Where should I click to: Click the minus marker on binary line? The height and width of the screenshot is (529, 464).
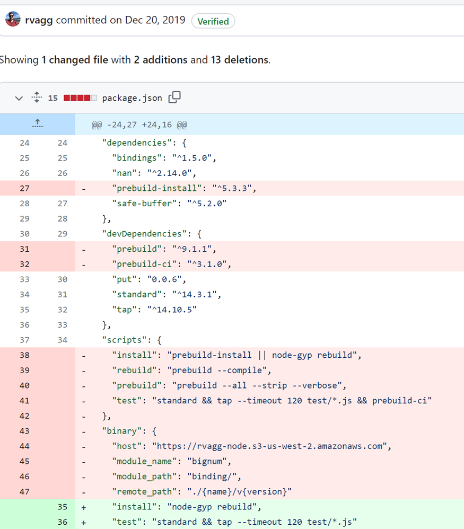[x=84, y=431]
